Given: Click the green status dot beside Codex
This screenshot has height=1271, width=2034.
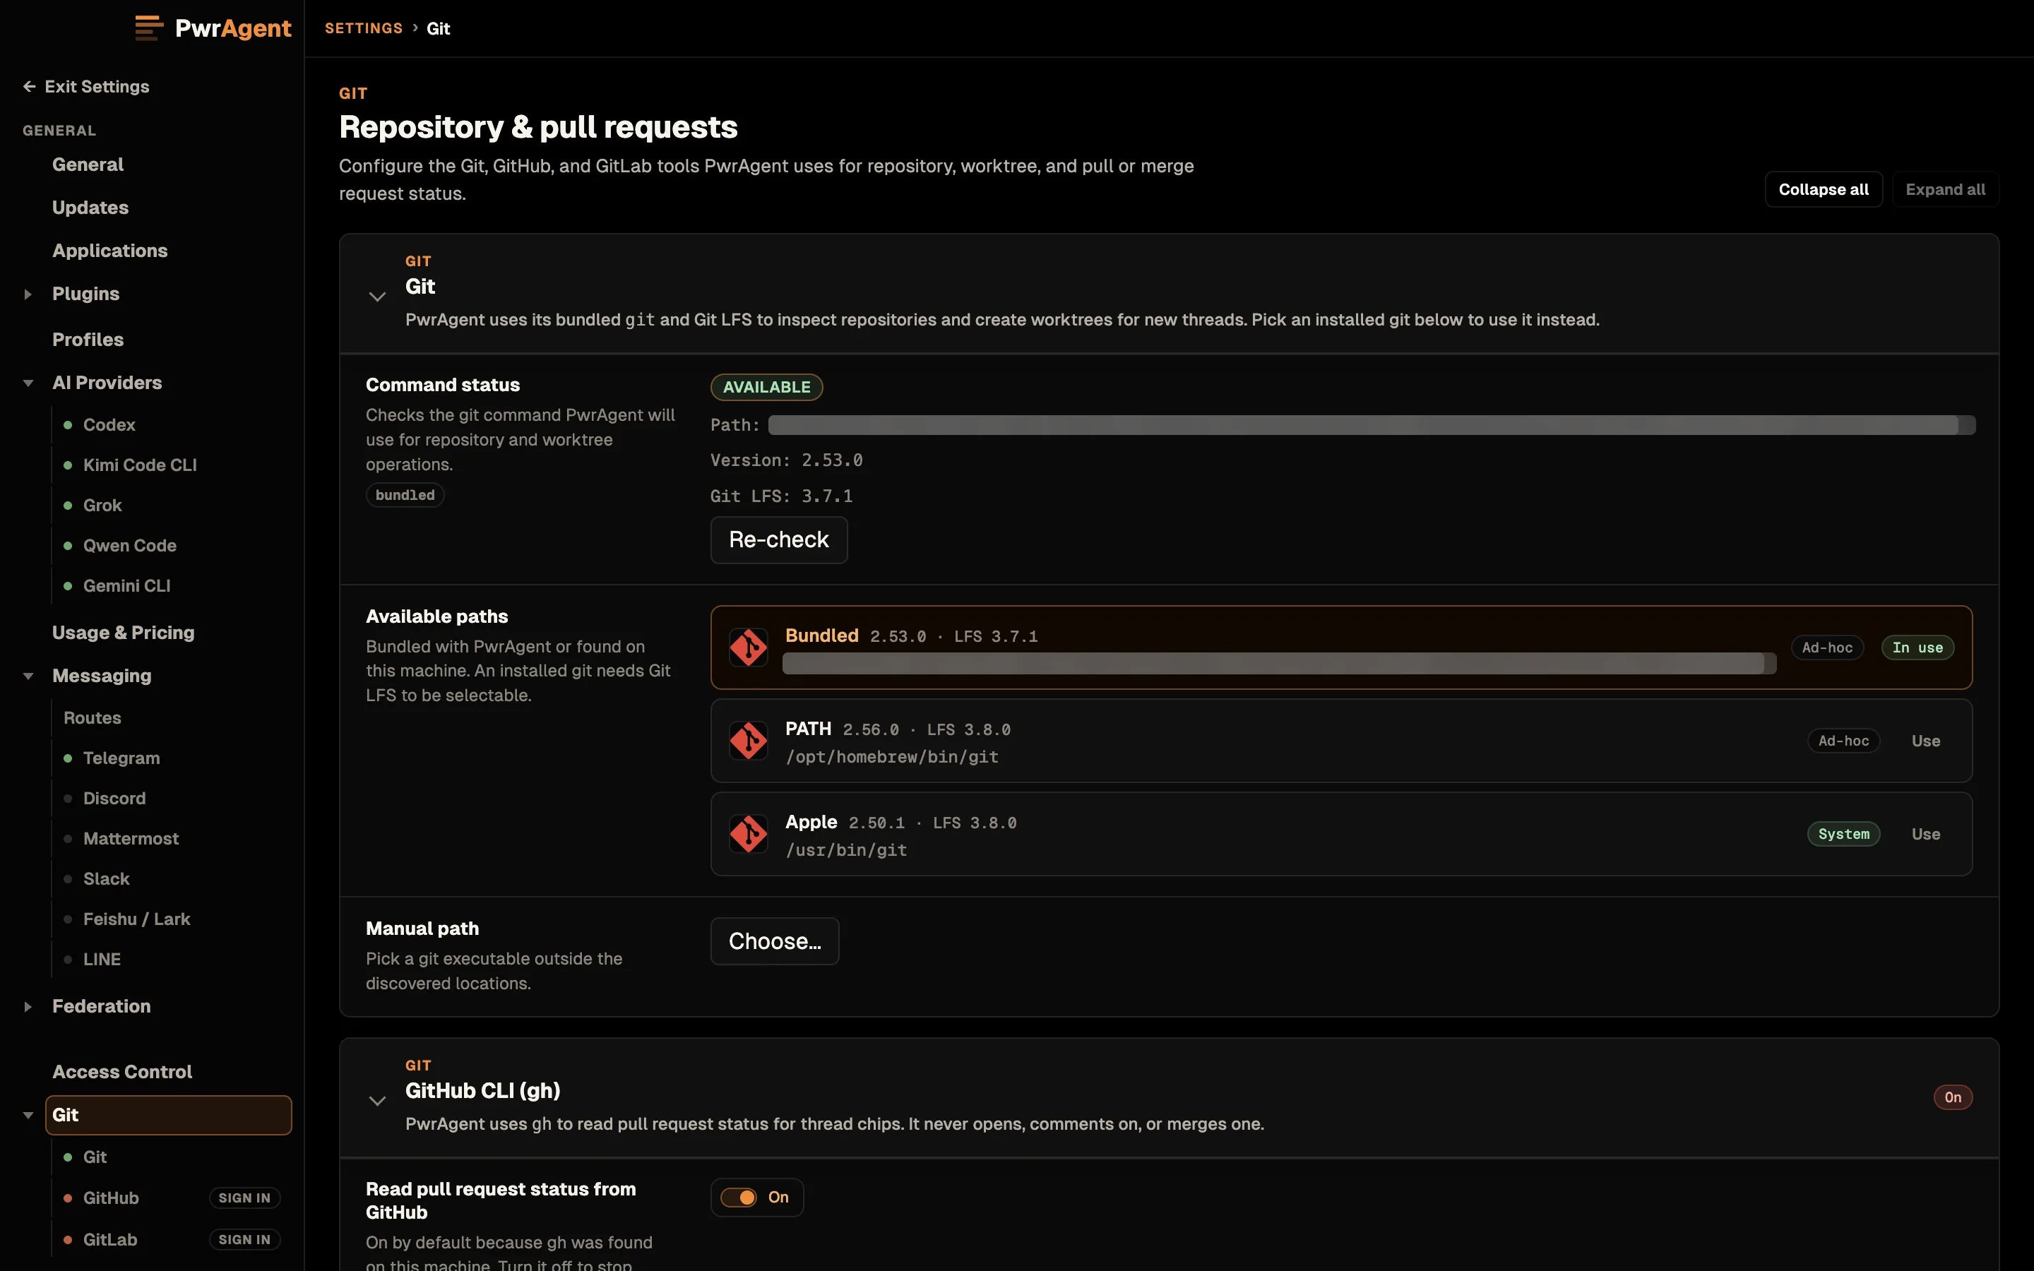Looking at the screenshot, I should [68, 424].
